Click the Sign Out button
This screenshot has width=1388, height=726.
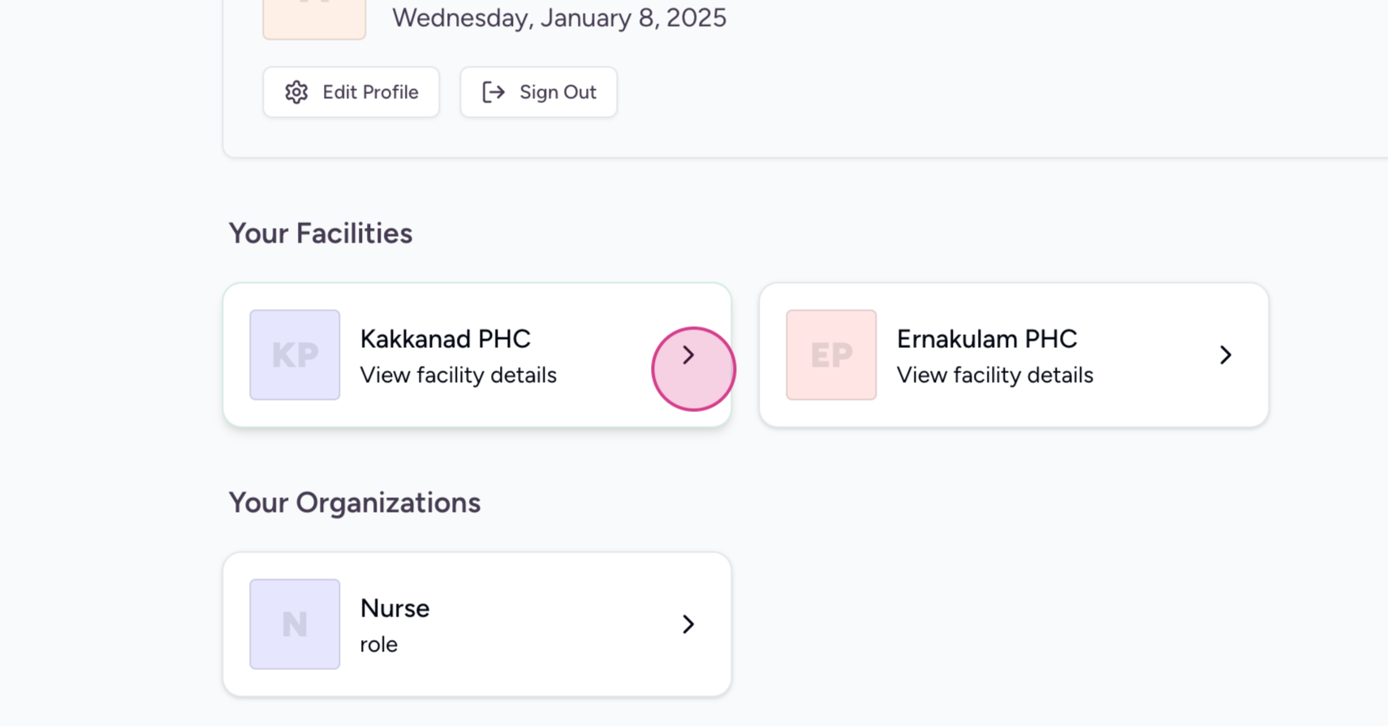pos(538,92)
